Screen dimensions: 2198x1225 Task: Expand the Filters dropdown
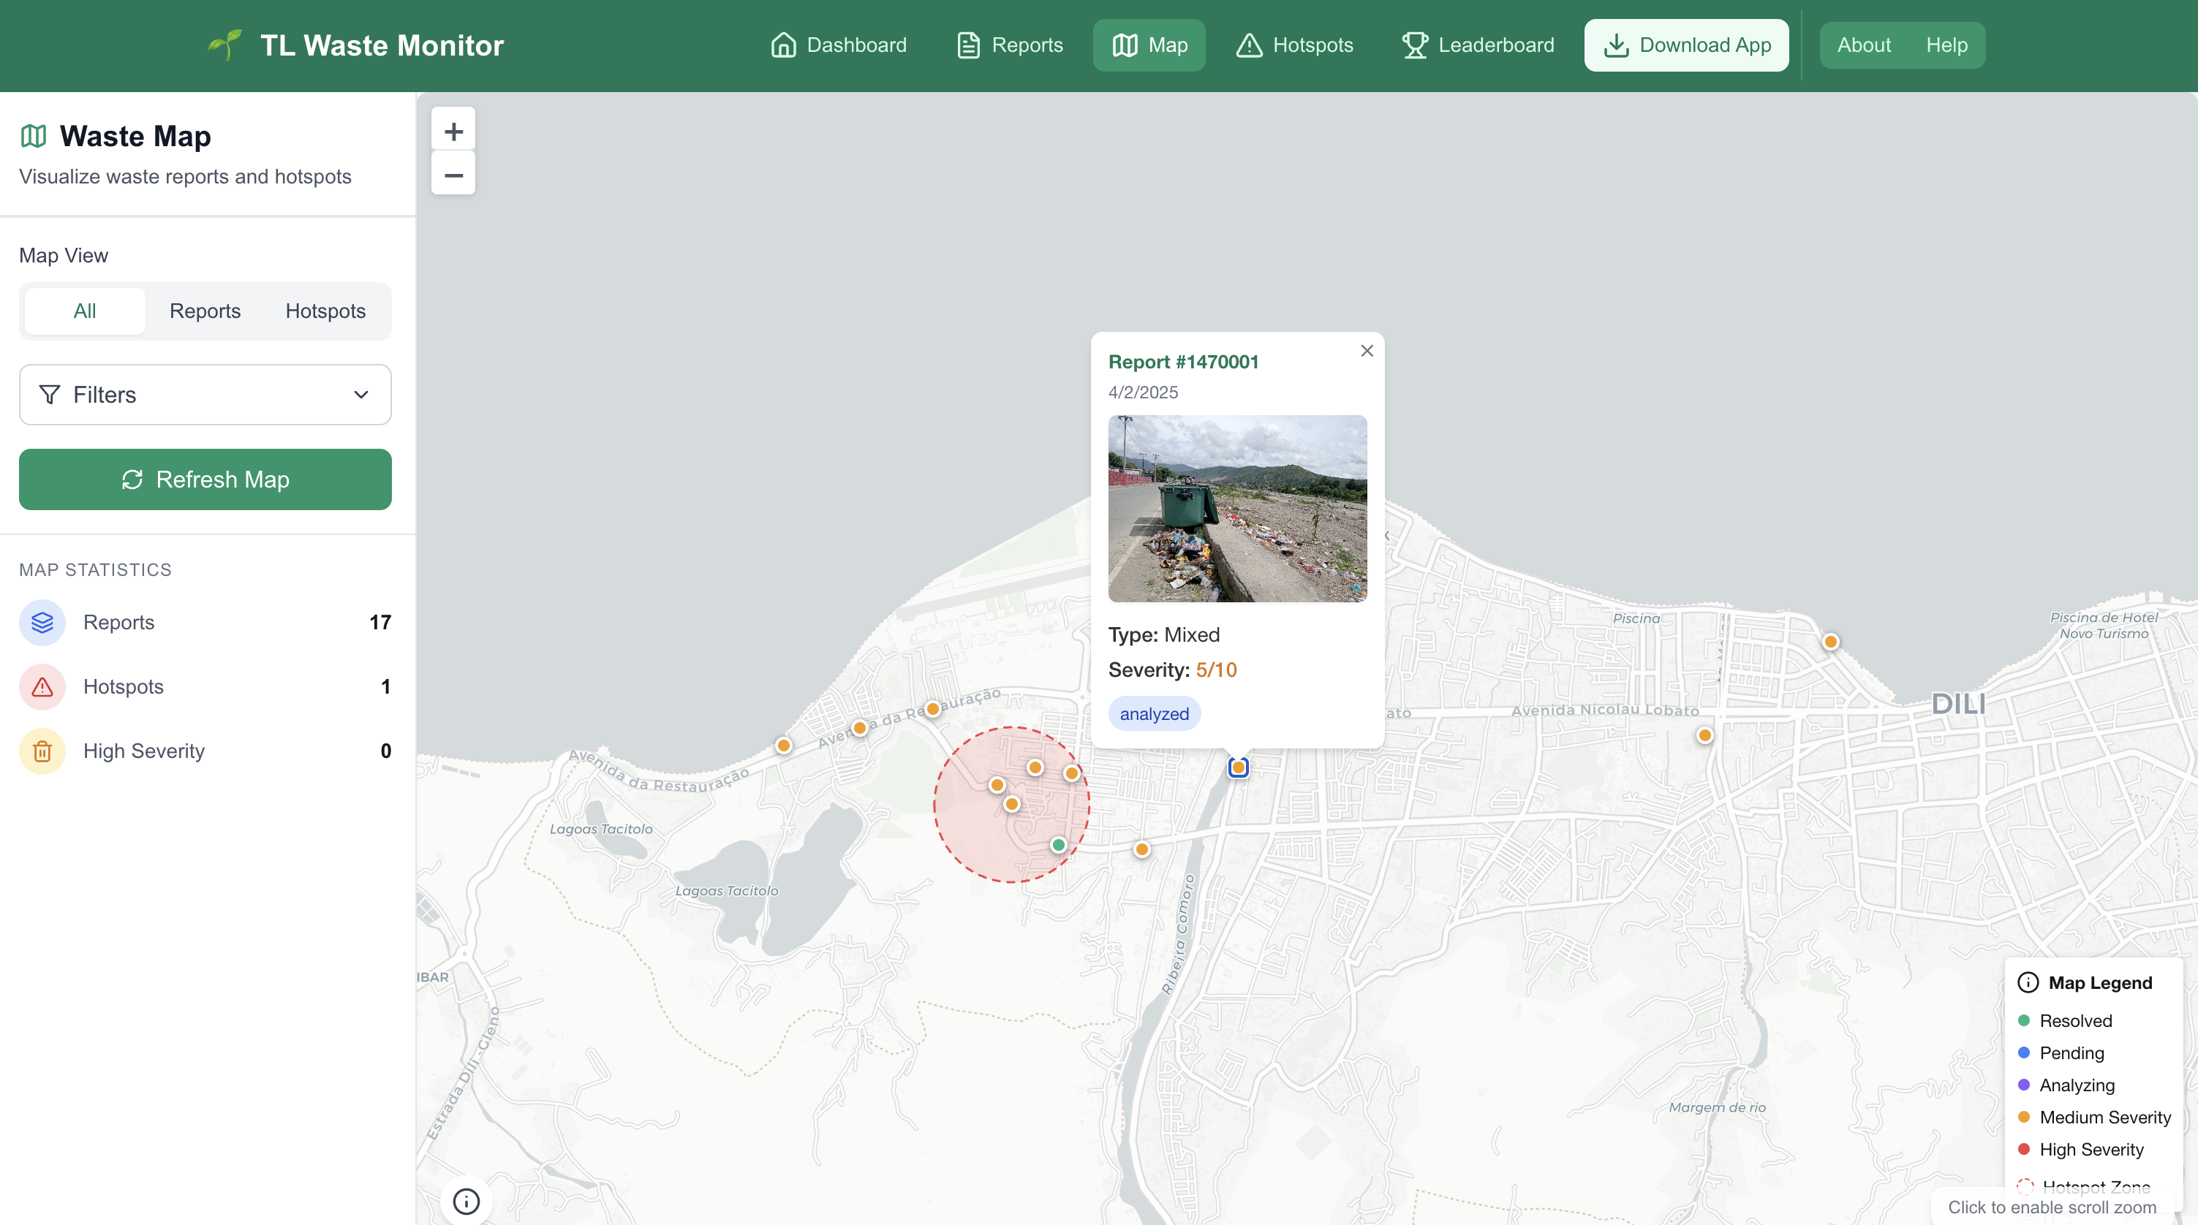coord(205,395)
